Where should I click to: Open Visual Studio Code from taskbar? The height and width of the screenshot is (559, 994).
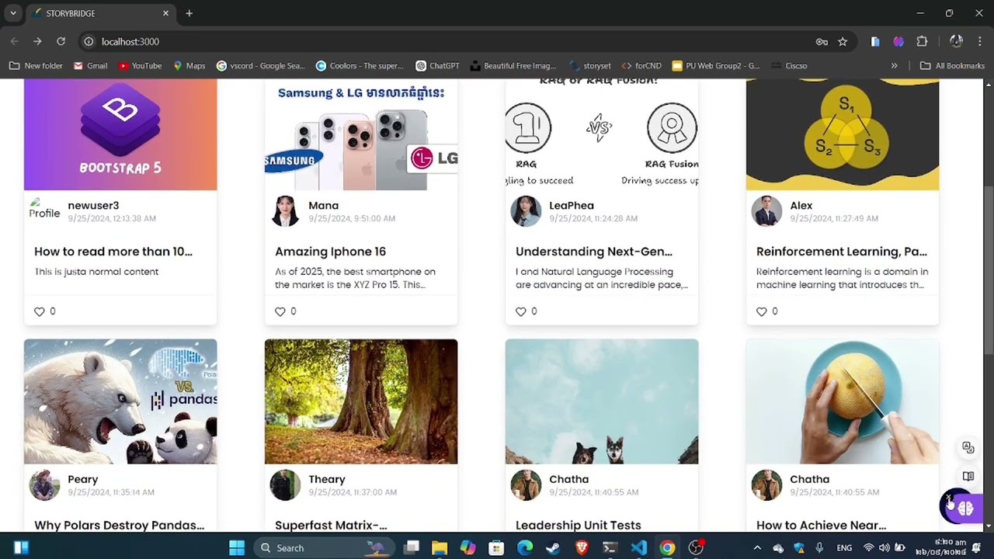point(638,547)
